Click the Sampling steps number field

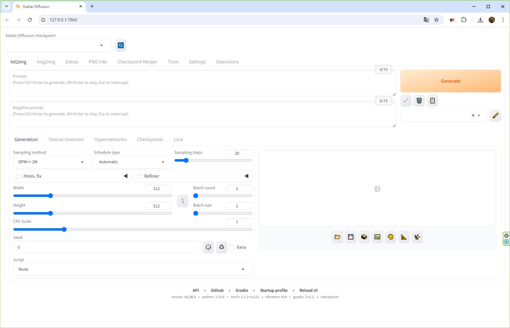click(239, 153)
